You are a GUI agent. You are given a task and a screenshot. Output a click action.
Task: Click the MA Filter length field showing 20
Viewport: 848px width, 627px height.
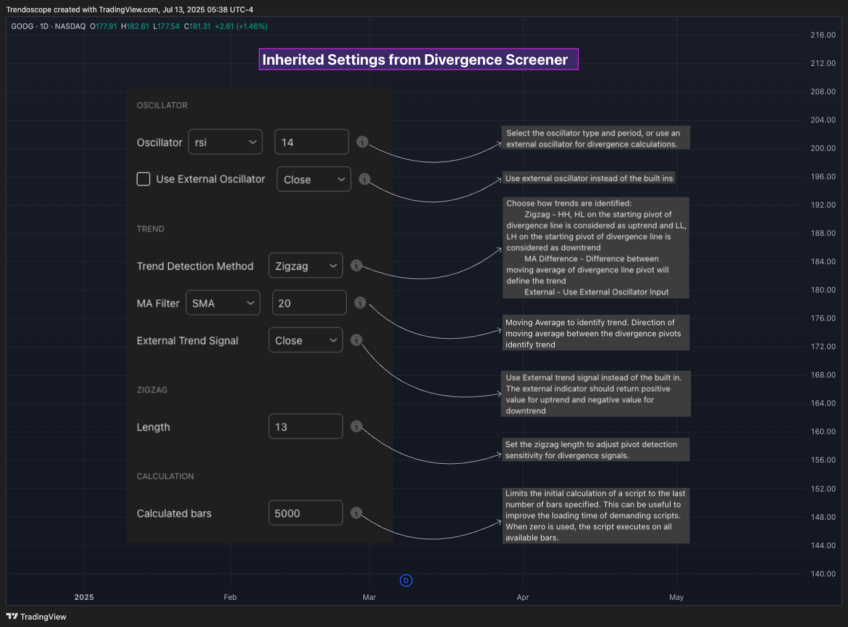pyautogui.click(x=309, y=302)
